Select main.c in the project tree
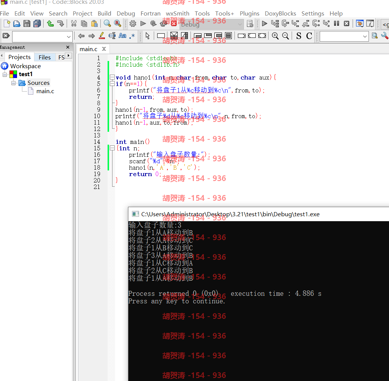The image size is (389, 381). click(x=45, y=91)
